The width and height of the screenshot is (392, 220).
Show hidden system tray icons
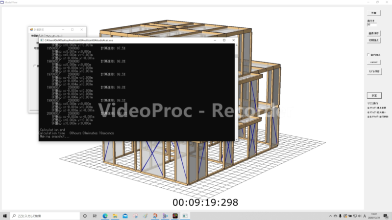[x=330, y=216]
